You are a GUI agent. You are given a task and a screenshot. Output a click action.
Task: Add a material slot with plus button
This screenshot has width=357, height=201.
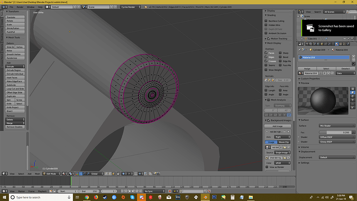353,56
